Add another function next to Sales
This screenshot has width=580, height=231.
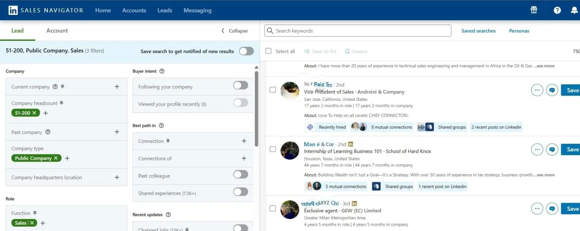(x=43, y=223)
